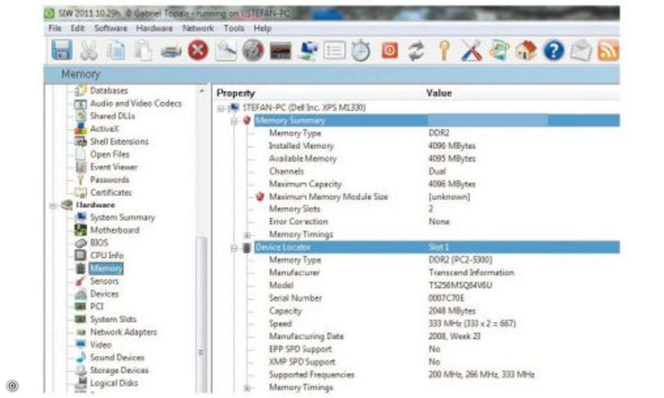Select Passwords tree item
This screenshot has width=664, height=398.
[x=110, y=180]
